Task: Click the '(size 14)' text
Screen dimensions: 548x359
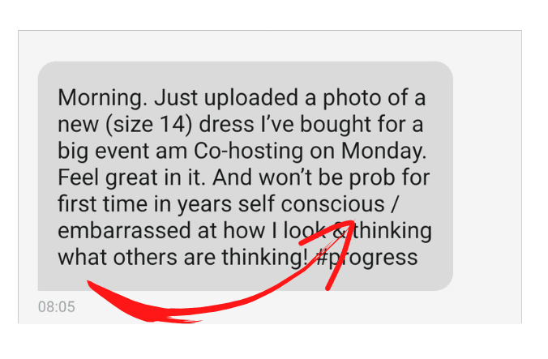Action: (x=149, y=125)
